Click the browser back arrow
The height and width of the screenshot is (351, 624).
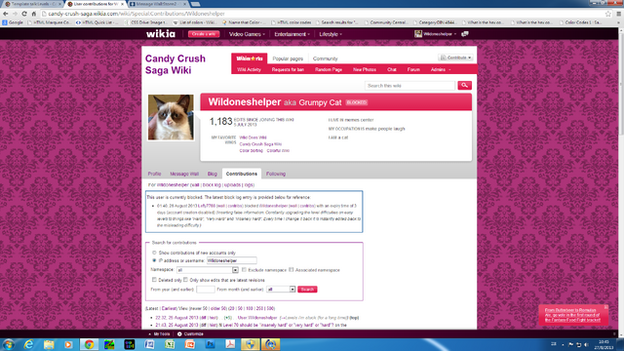pos(6,14)
